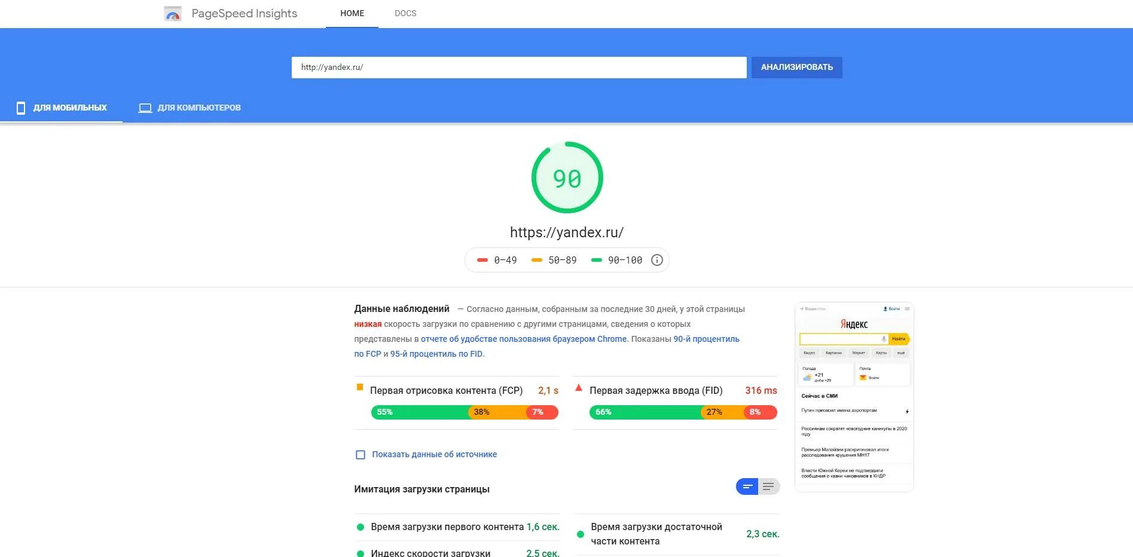
Task: Click green dot next to достаточной части контента
Action: pyautogui.click(x=580, y=534)
